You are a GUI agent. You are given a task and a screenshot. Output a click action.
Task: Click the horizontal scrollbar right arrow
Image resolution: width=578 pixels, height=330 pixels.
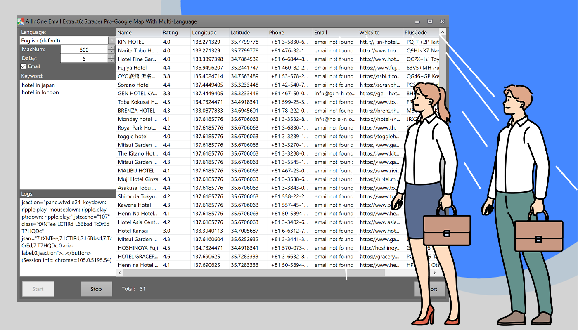click(x=436, y=273)
